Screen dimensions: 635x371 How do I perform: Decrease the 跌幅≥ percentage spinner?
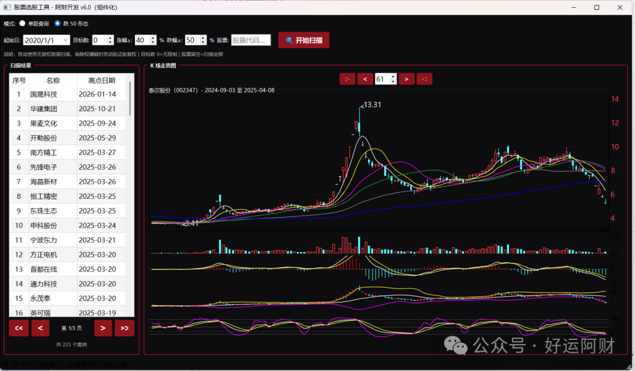click(203, 42)
